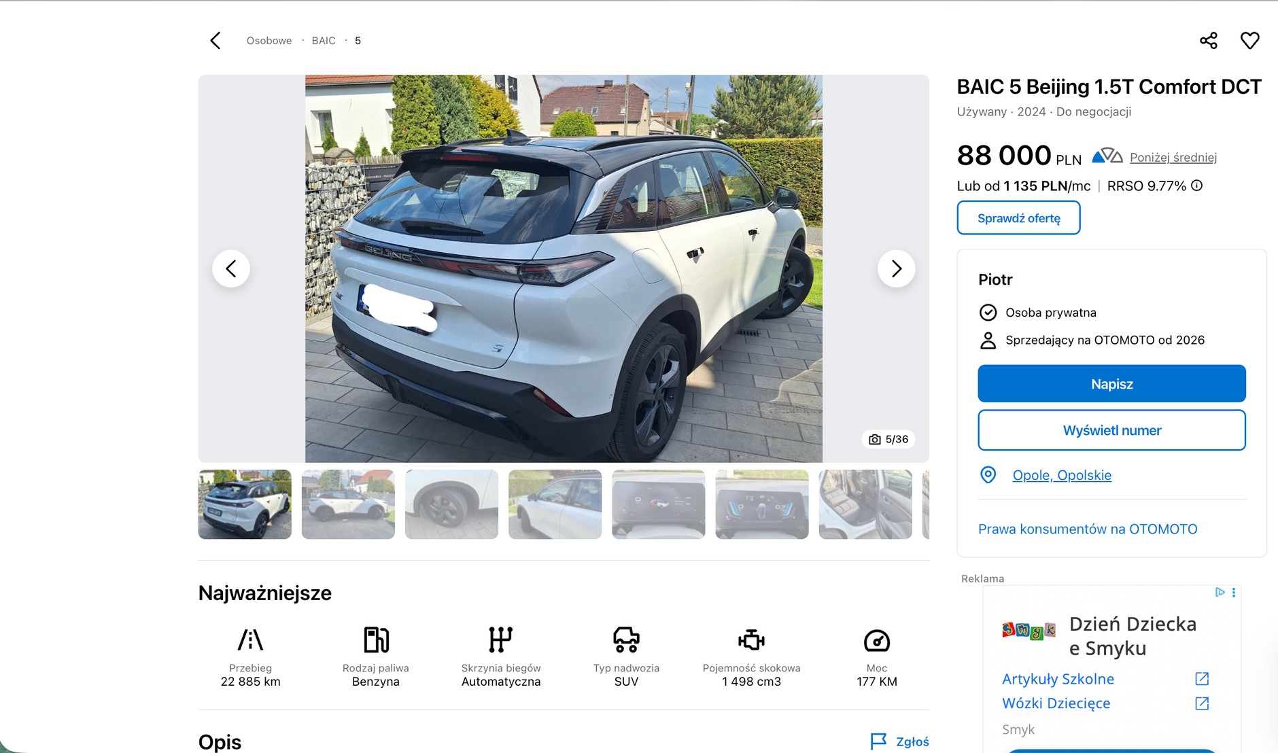Select sixth thumbnail showing blue instrument cluster

click(x=761, y=504)
